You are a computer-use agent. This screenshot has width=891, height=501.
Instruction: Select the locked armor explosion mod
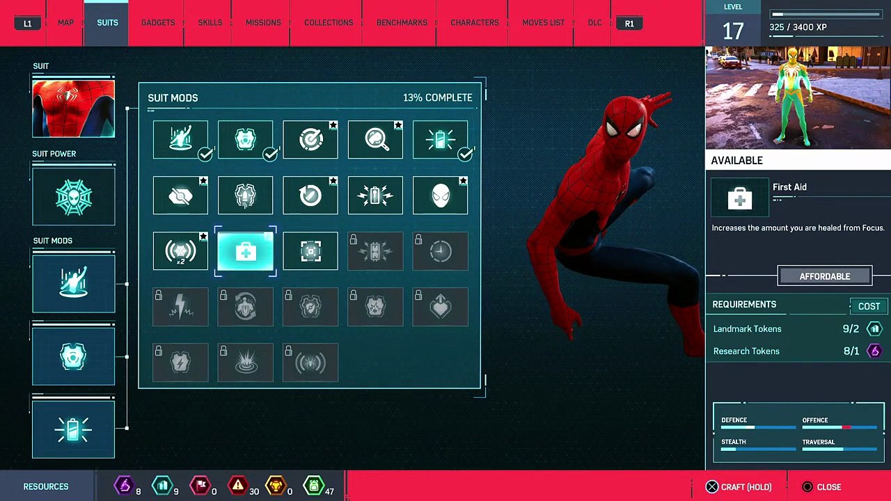coord(375,307)
